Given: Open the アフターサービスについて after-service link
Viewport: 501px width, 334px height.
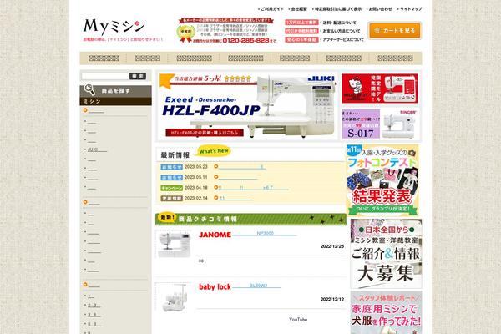Looking at the screenshot, I should click(343, 39).
